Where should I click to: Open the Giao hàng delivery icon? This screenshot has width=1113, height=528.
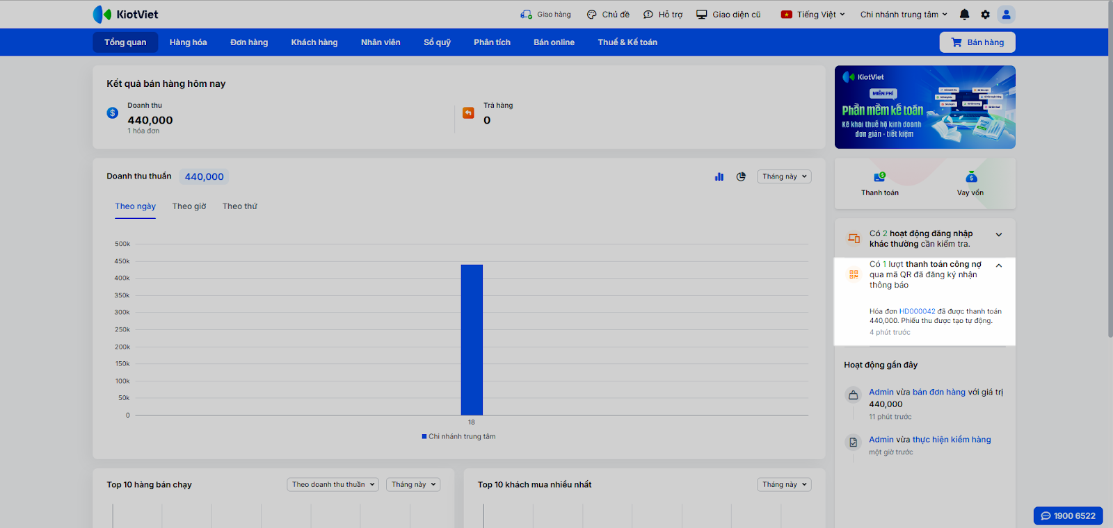526,15
